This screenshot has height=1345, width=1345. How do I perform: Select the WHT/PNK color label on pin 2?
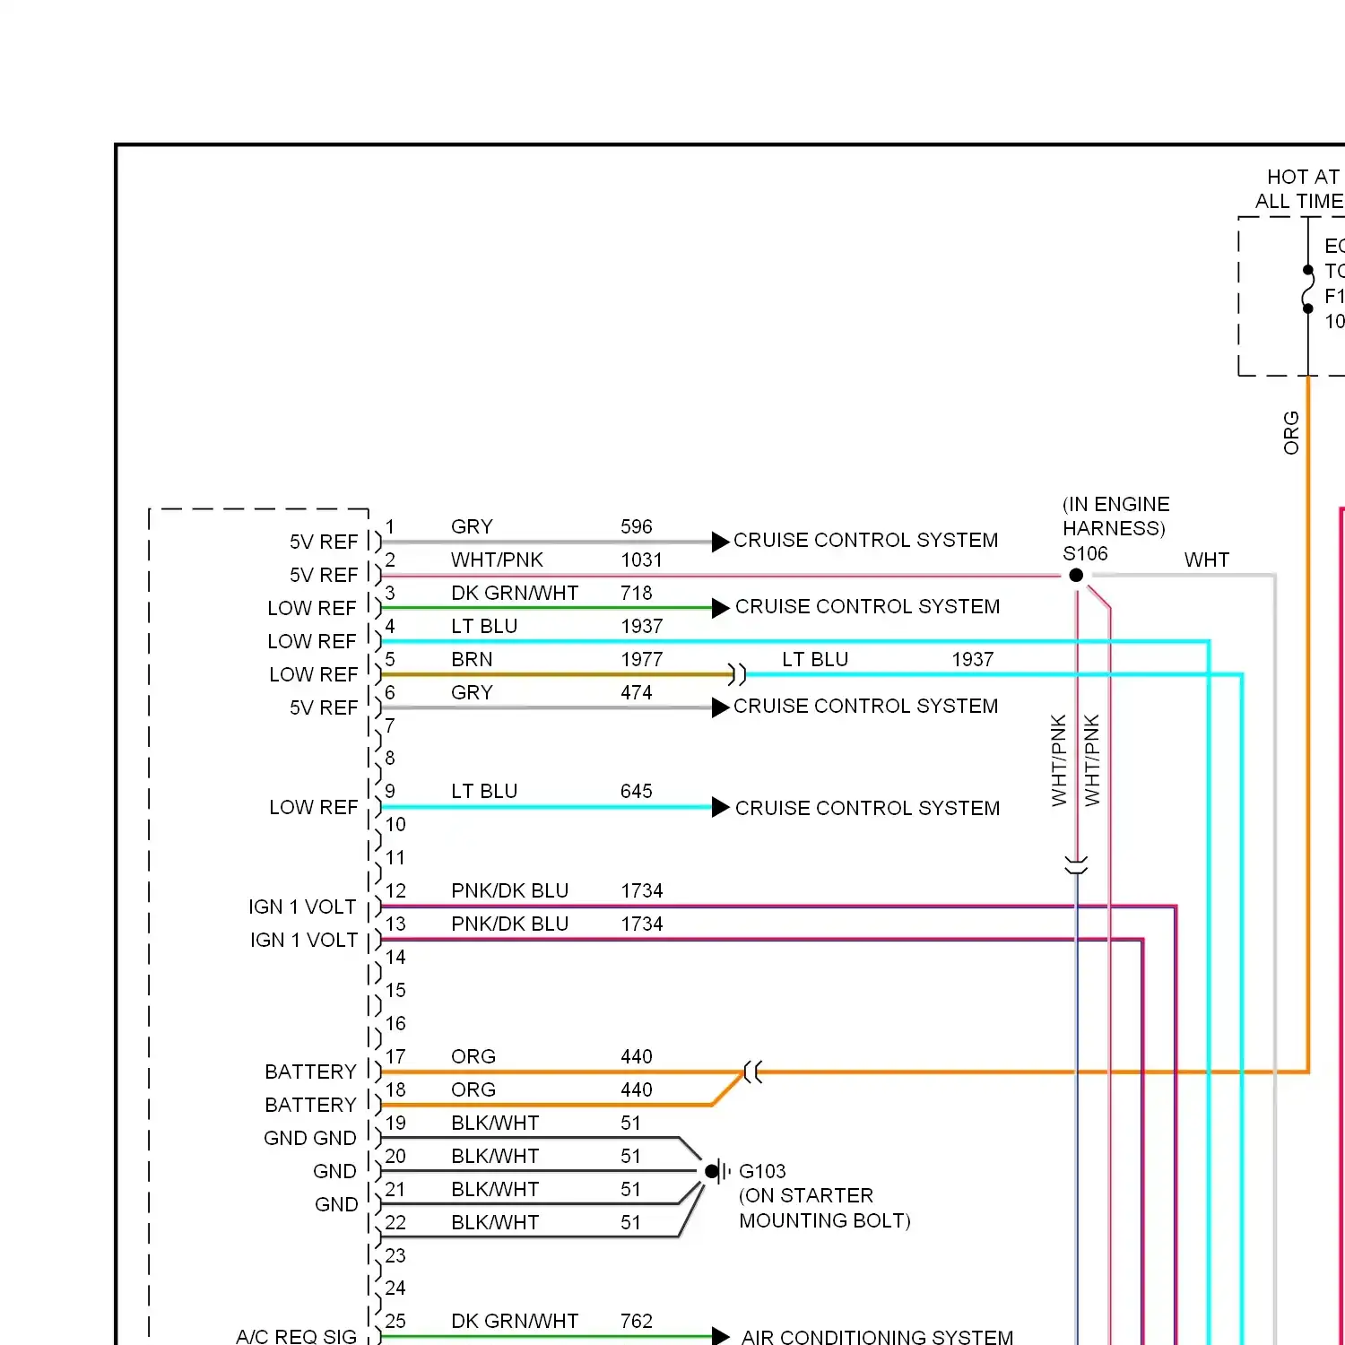(497, 560)
